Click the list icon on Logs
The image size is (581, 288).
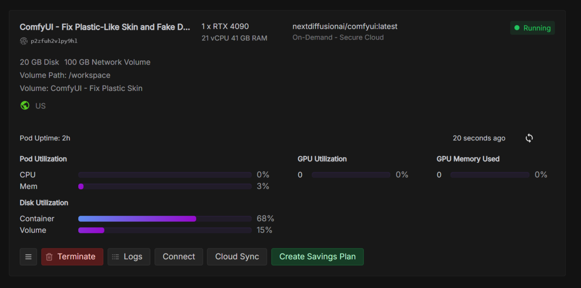click(x=116, y=257)
